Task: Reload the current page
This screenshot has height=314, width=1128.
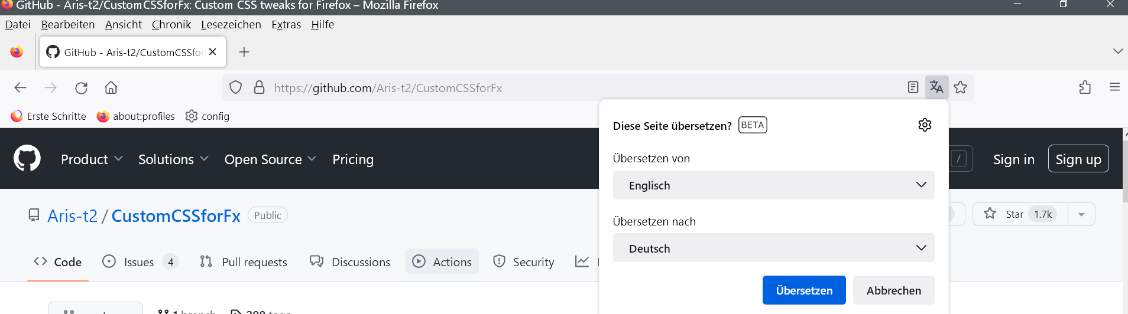Action: (x=81, y=88)
